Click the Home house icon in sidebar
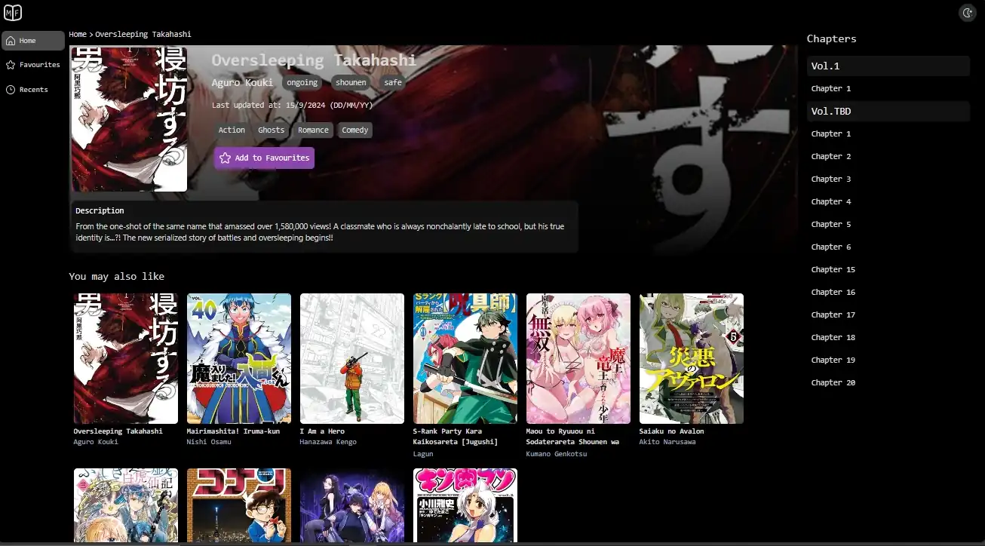 pyautogui.click(x=11, y=41)
